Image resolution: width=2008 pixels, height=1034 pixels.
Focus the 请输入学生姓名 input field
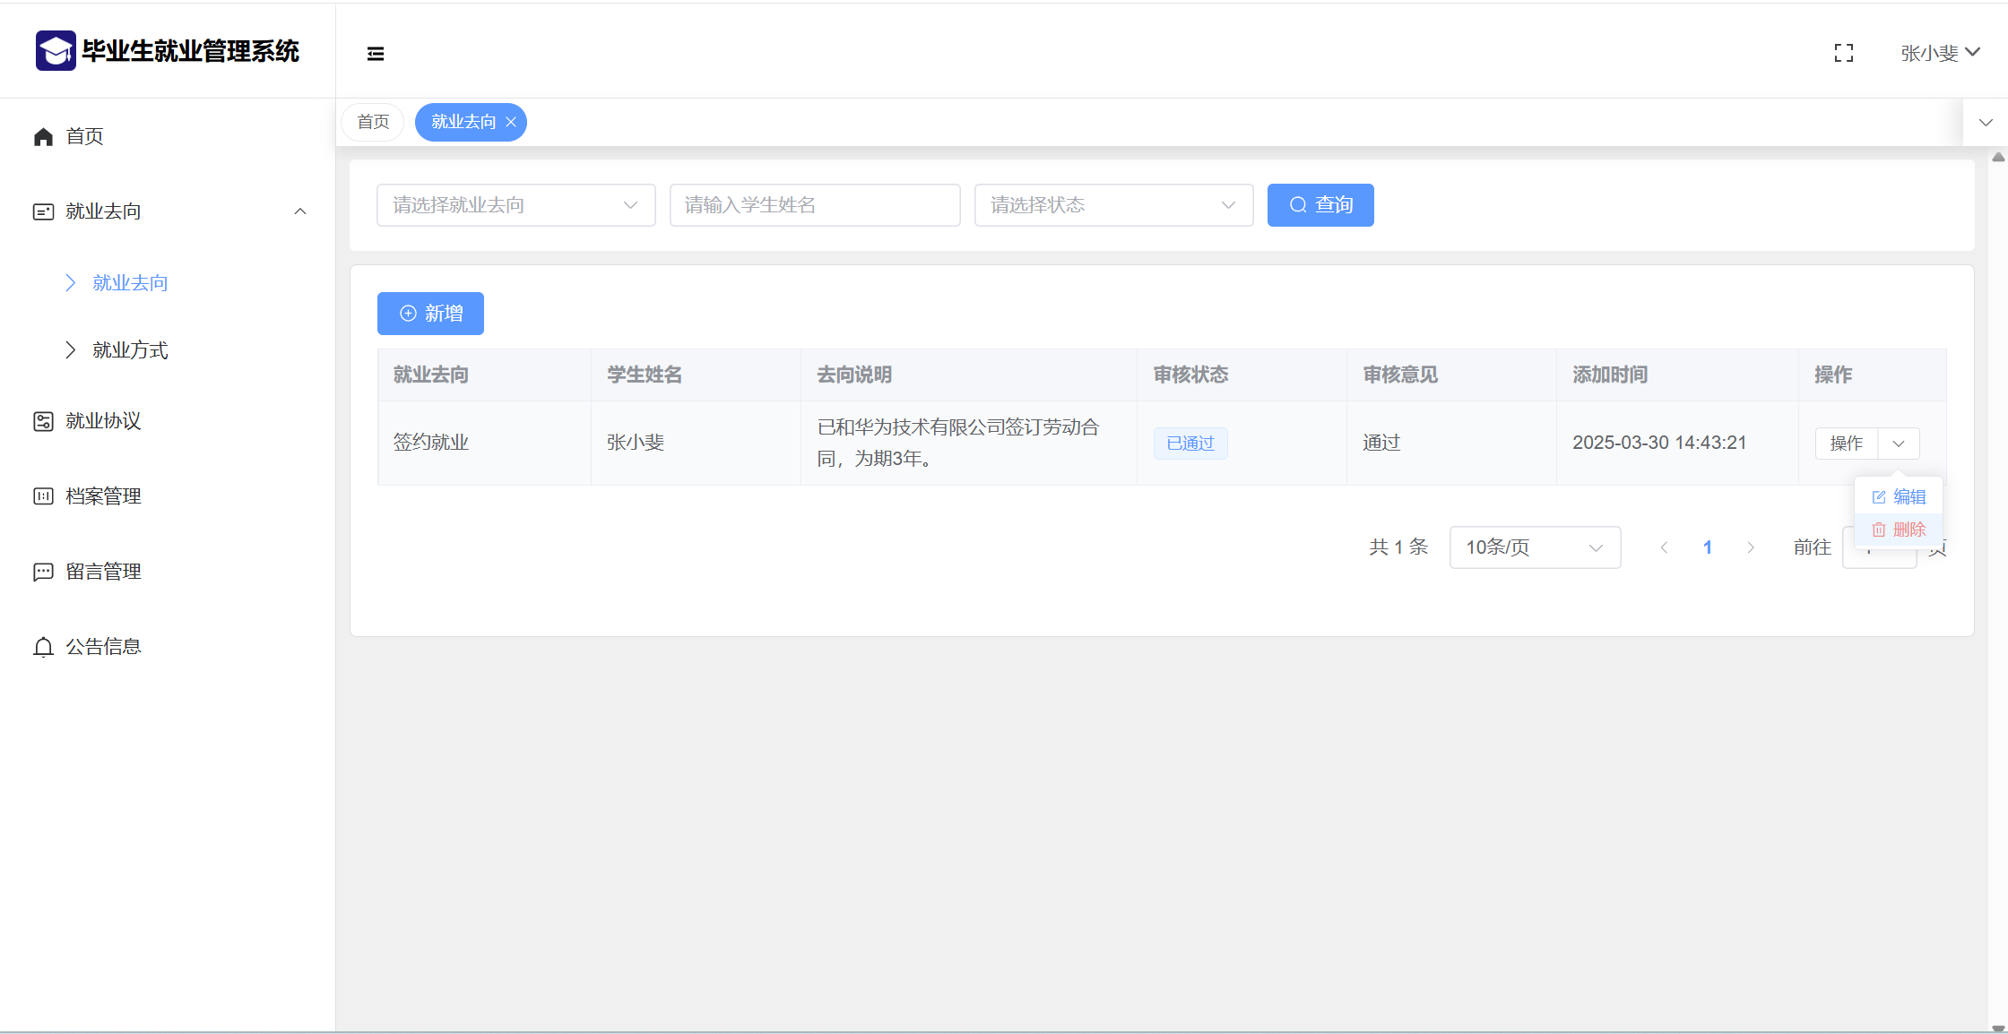pos(814,205)
